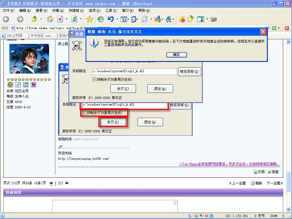Click the Stop loading page icon
The height and width of the screenshot is (219, 292).
click(60, 19)
